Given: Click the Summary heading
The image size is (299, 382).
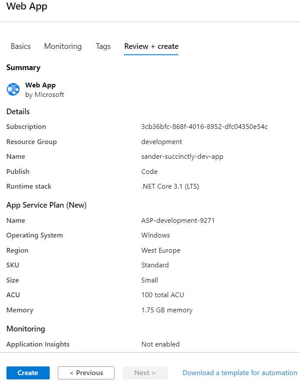Looking at the screenshot, I should pyautogui.click(x=23, y=67).
